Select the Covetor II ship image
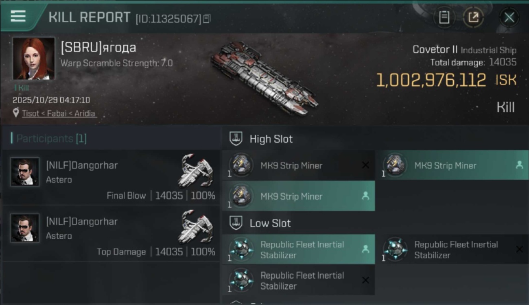Viewport: 529px width, 305px height. click(x=264, y=77)
